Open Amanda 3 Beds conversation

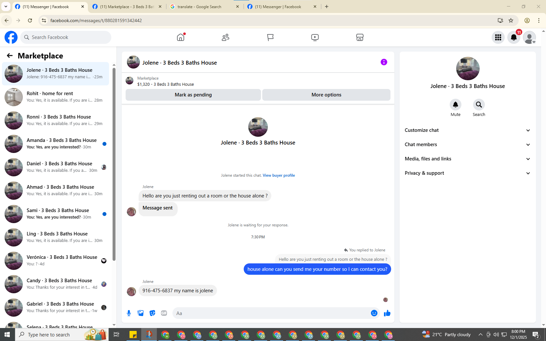click(55, 144)
